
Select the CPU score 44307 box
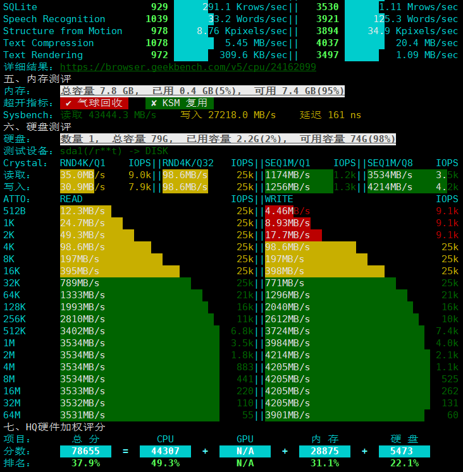pyautogui.click(x=165, y=451)
